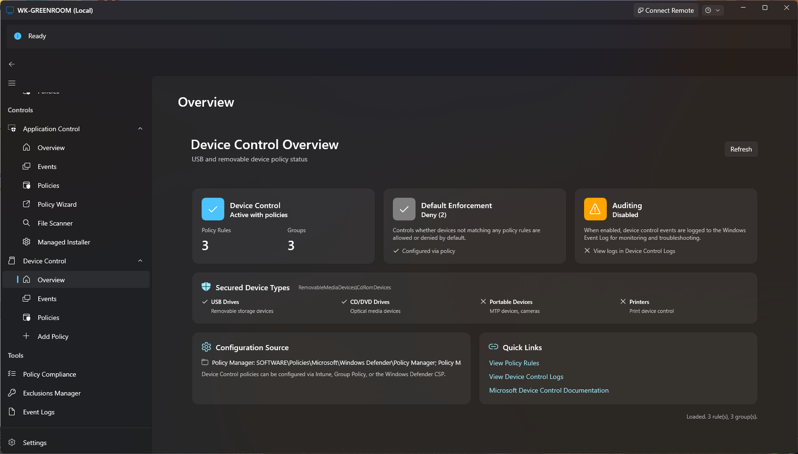Click the hamburger menu to collapse sidebar
Screen dimensions: 798x454
tap(11, 83)
